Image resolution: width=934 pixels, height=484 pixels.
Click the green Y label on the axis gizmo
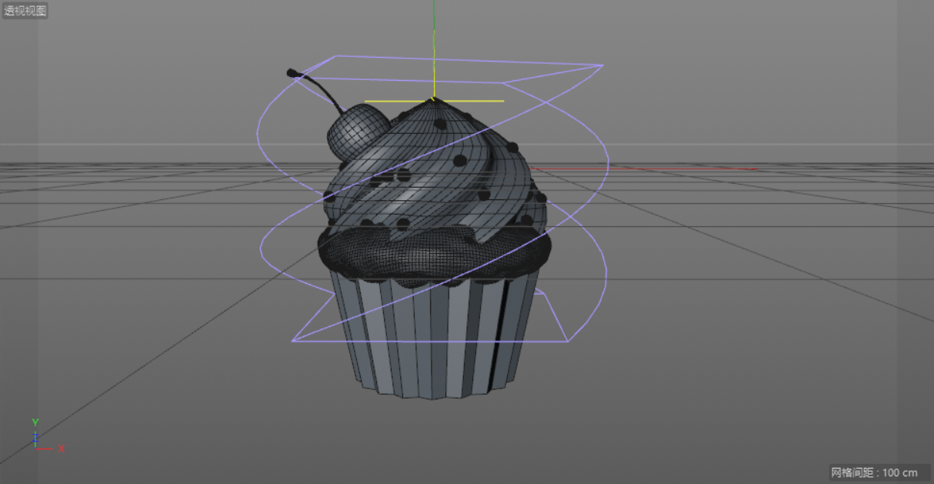[35, 422]
